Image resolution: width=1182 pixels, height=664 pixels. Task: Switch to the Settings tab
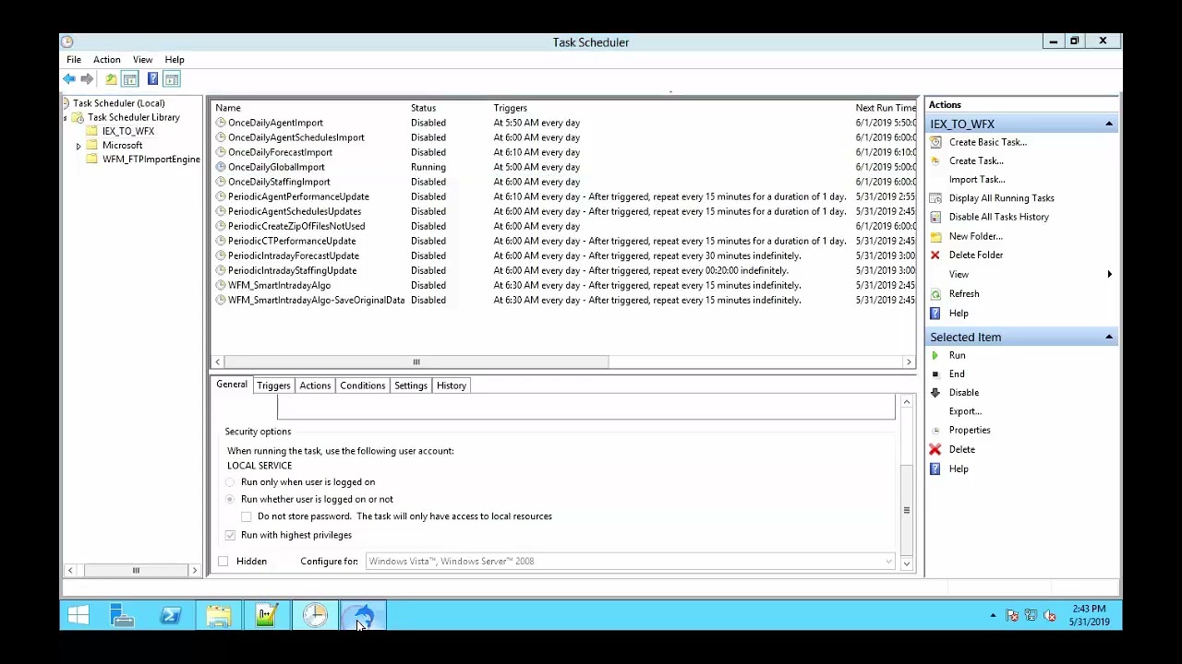(x=411, y=385)
